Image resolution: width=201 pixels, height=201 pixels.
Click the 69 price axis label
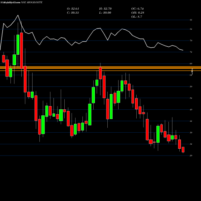(x=191, y=64)
